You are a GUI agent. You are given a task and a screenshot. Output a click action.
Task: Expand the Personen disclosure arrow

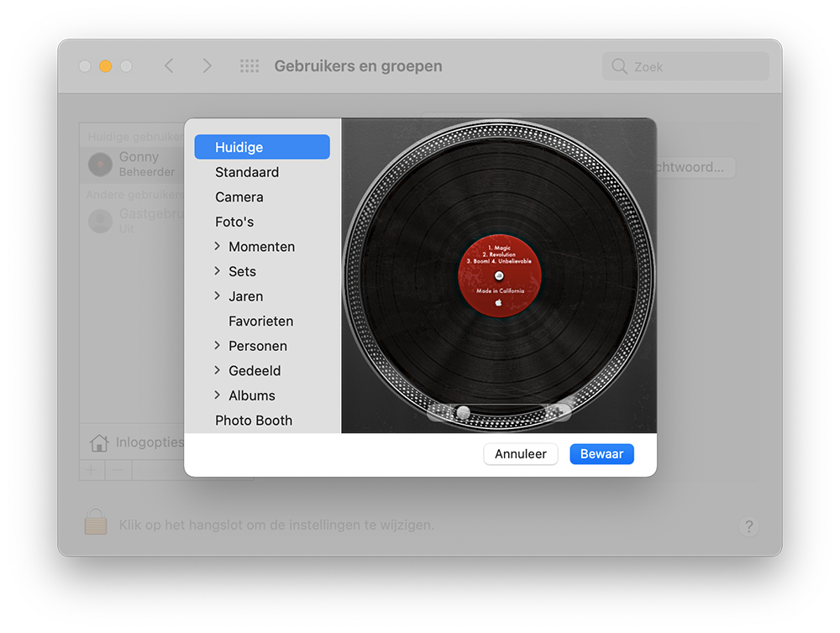pos(217,345)
